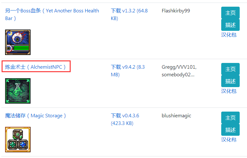Viewport: 247px width, 158px height.
Task: Click 描述 button for Magic Storage
Action: (230, 130)
